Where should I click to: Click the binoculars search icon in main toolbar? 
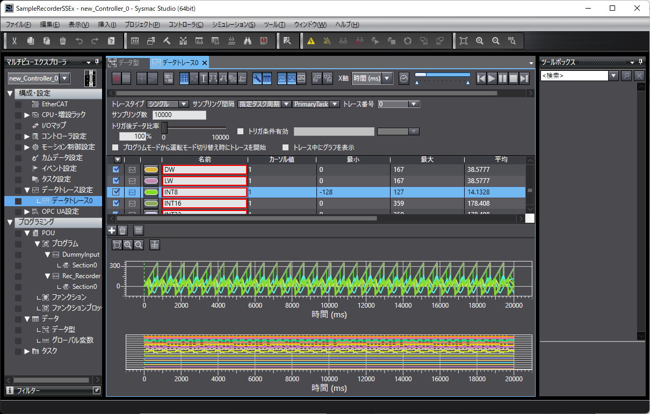[x=248, y=41]
